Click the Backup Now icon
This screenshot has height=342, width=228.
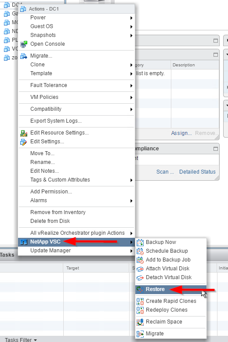[140, 242]
